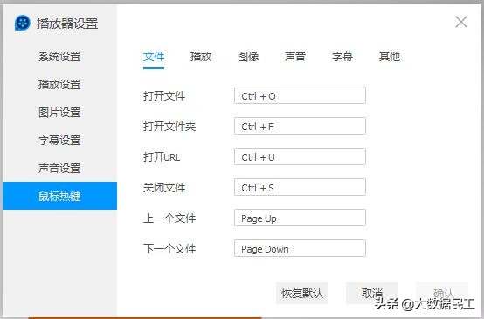Switch to the 文件 tab
Screen dimensions: 484x319
(154, 57)
